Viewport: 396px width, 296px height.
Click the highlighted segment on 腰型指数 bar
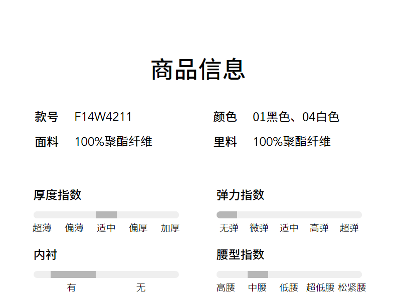tap(258, 274)
